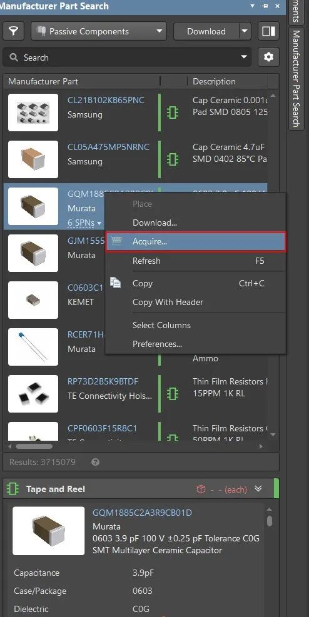Open part link CL05A475MP5NRNC
Viewport: 309px width, 617px height.
(109, 147)
